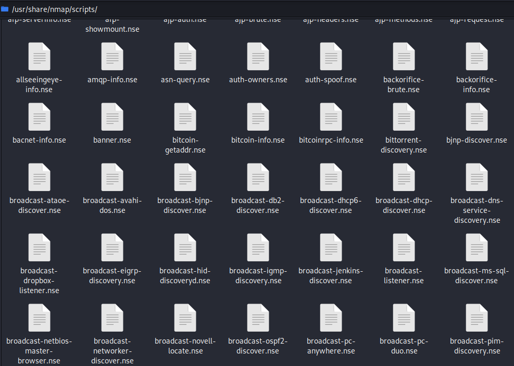Click the bitcoin-info.nse file icon
Screen dimensions: 514x366
pos(258,117)
